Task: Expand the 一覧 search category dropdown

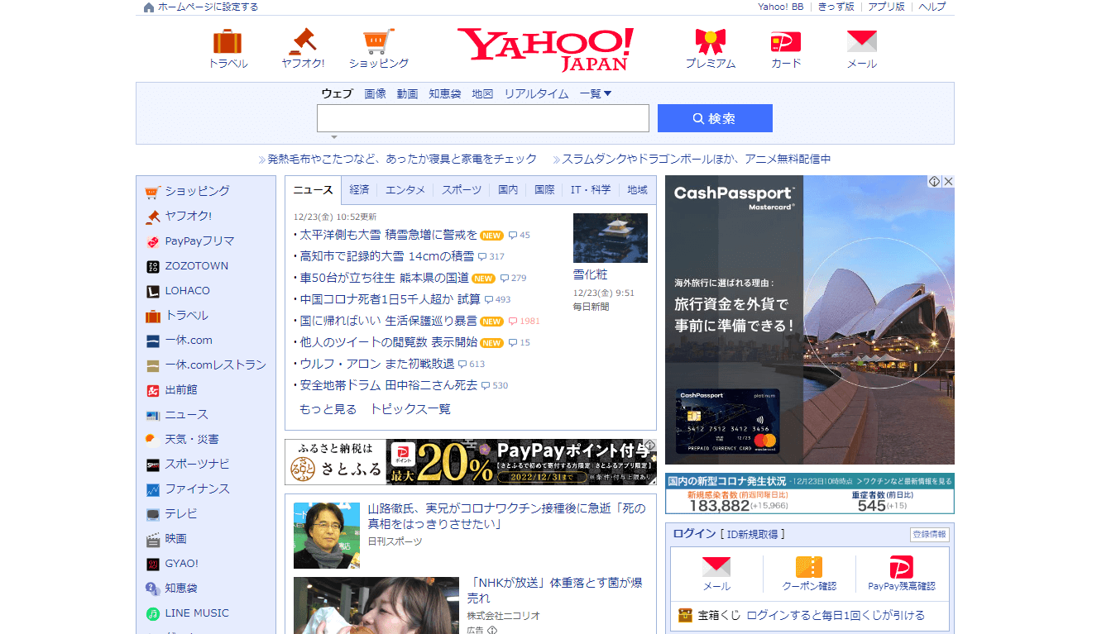Action: pyautogui.click(x=596, y=93)
